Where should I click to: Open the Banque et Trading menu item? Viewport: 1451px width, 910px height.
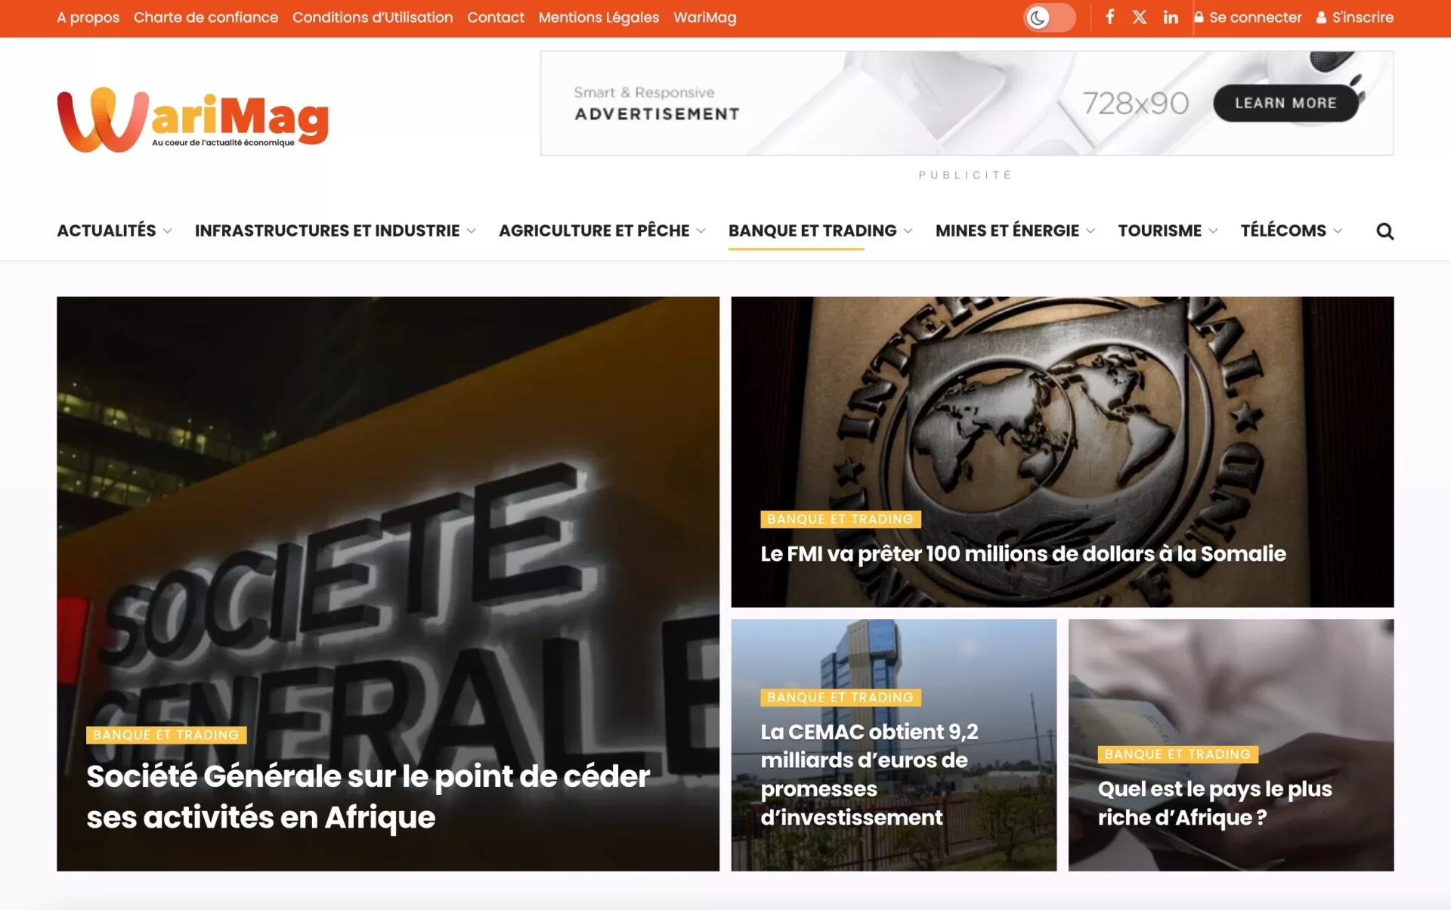[812, 231]
